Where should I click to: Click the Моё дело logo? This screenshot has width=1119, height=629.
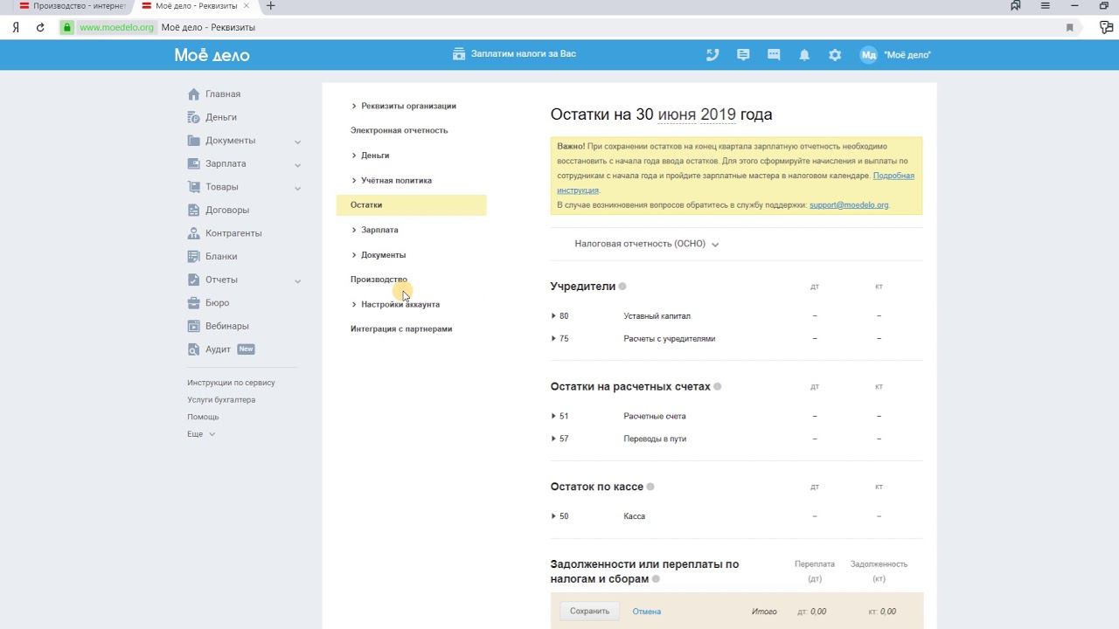point(212,55)
